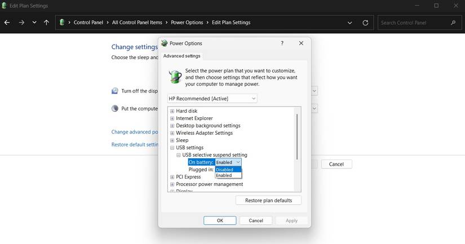This screenshot has height=244, width=465.
Task: Click Edit Plan Settings breadcrumb
Action: coord(231,23)
